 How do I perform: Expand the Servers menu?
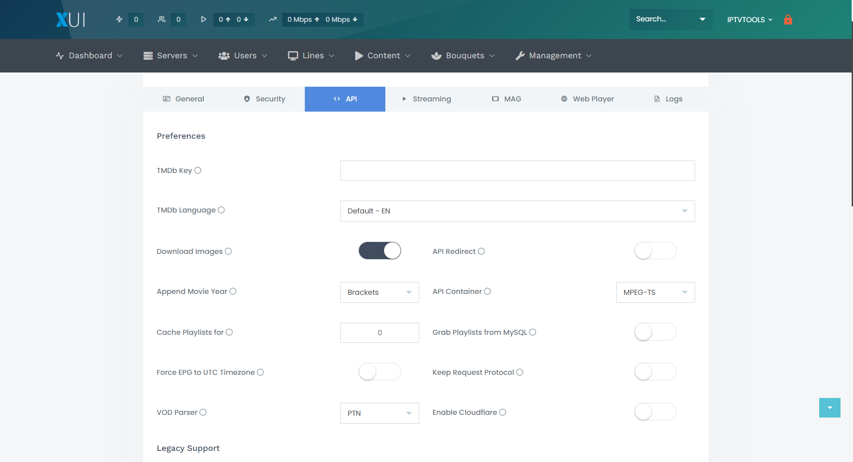click(170, 56)
